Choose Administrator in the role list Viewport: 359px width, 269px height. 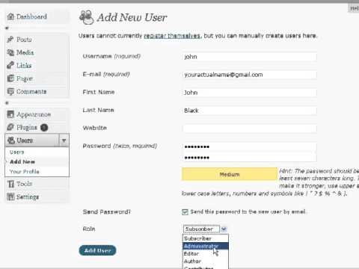point(206,246)
